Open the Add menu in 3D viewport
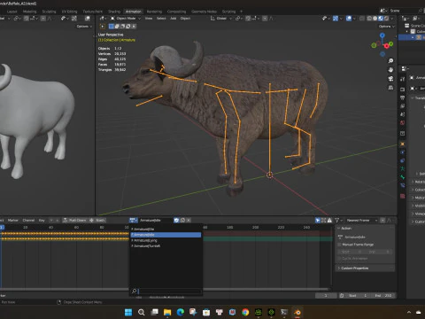425x319 pixels. click(x=174, y=19)
